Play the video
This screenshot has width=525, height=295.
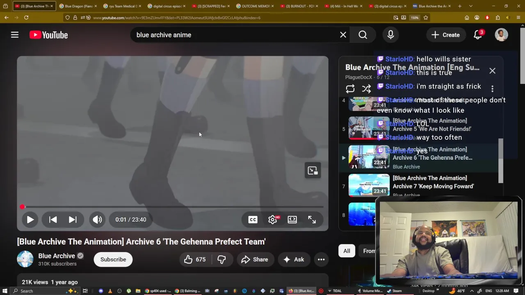pos(30,220)
